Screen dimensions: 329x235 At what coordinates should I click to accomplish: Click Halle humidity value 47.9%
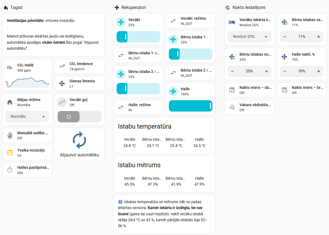click(x=199, y=184)
